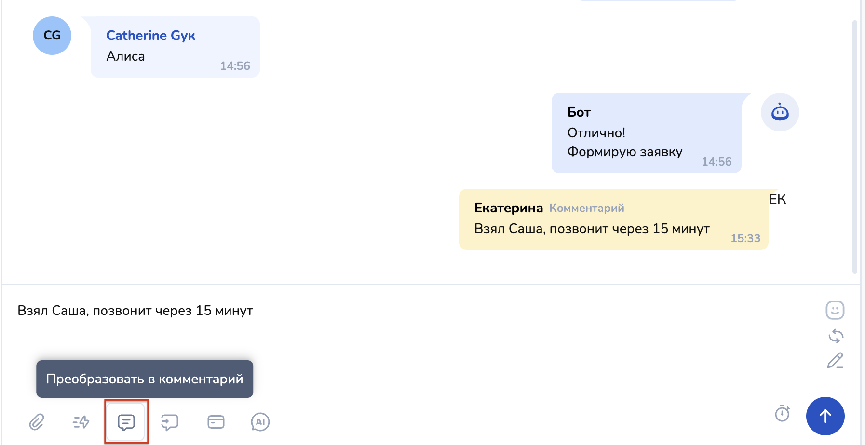Select Екатерина's yellow comment message

tap(613, 220)
